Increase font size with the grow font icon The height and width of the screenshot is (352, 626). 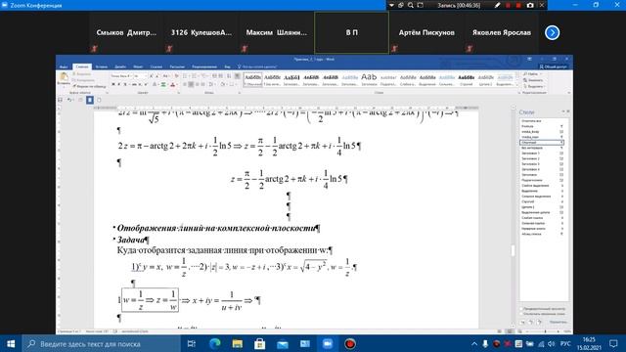coord(151,76)
